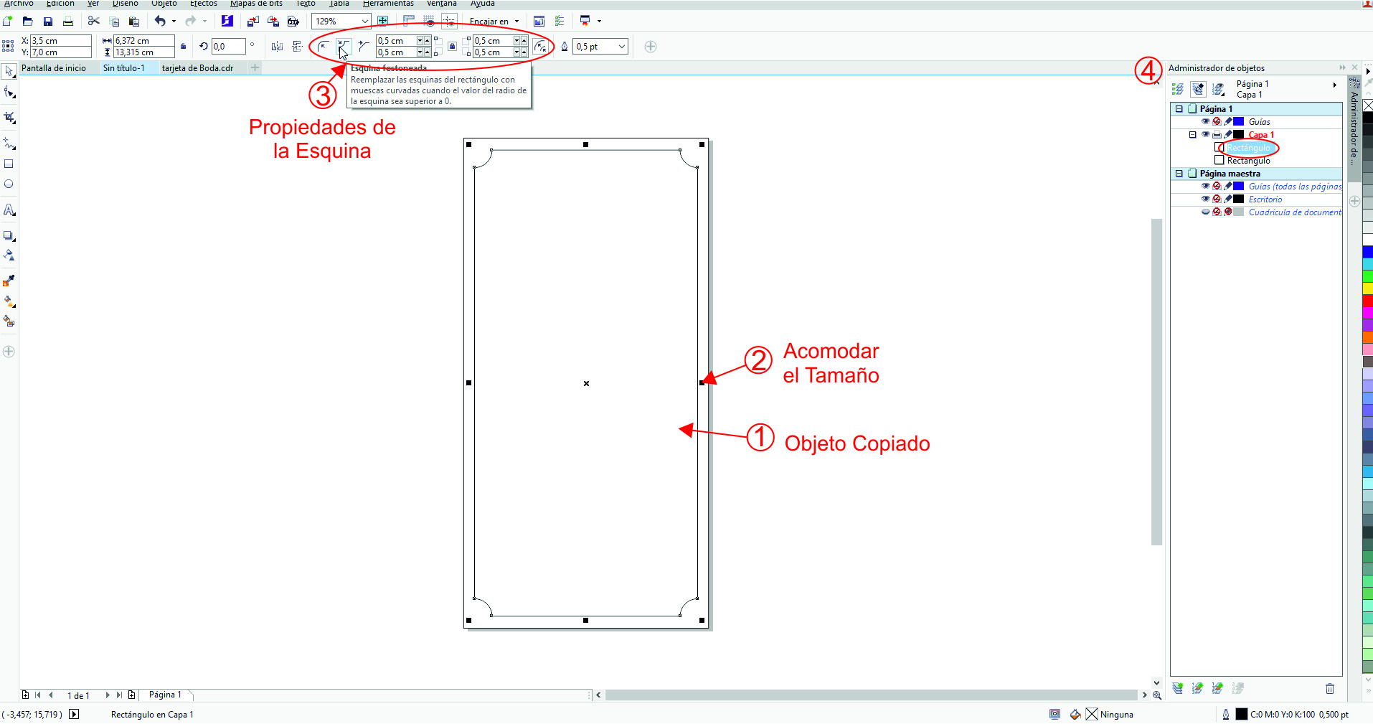Click the add new document tab plus button
This screenshot has height=724, width=1373.
point(255,67)
